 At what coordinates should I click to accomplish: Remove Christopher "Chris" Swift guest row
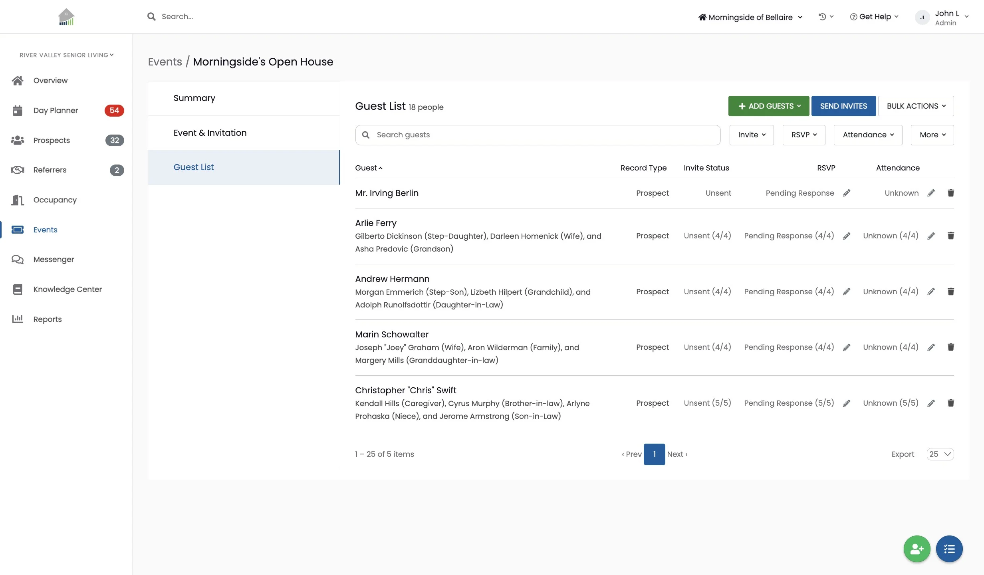950,403
